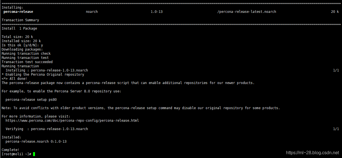
Task: Click the 'Is this ok [y/d/N]: y' line
Action: (x=22, y=45)
